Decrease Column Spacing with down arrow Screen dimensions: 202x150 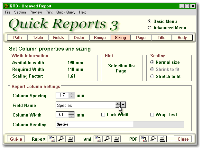[x=71, y=97]
